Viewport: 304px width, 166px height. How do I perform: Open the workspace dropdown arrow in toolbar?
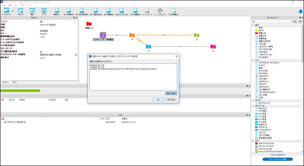[13, 11]
